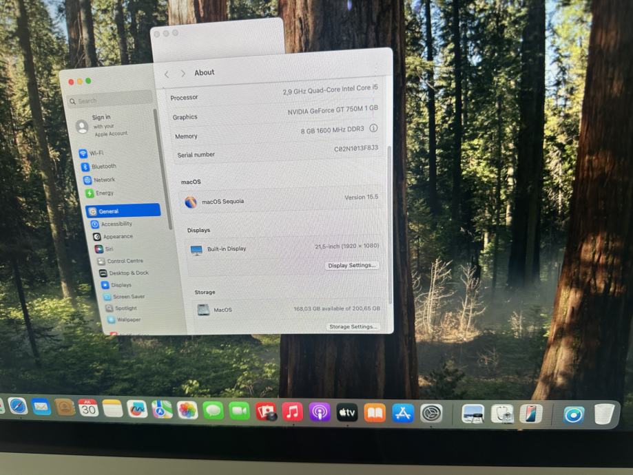Click the System Settings gear in the Dock
Image resolution: width=633 pixels, height=475 pixels.
(x=432, y=414)
